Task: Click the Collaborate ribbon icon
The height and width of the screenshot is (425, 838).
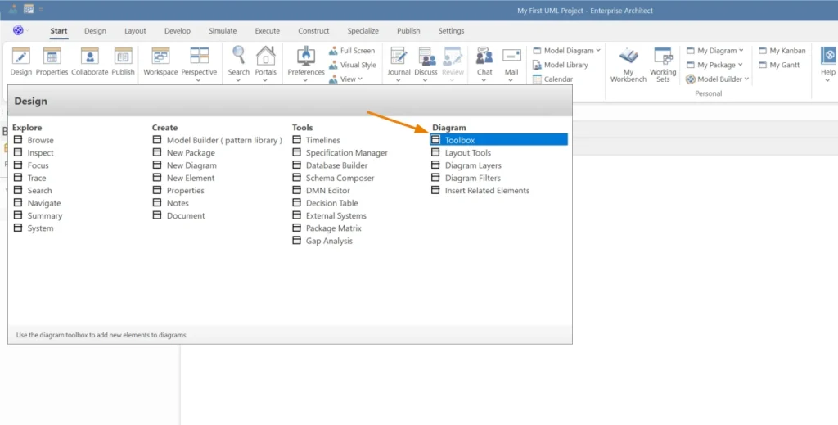Action: [x=90, y=61]
